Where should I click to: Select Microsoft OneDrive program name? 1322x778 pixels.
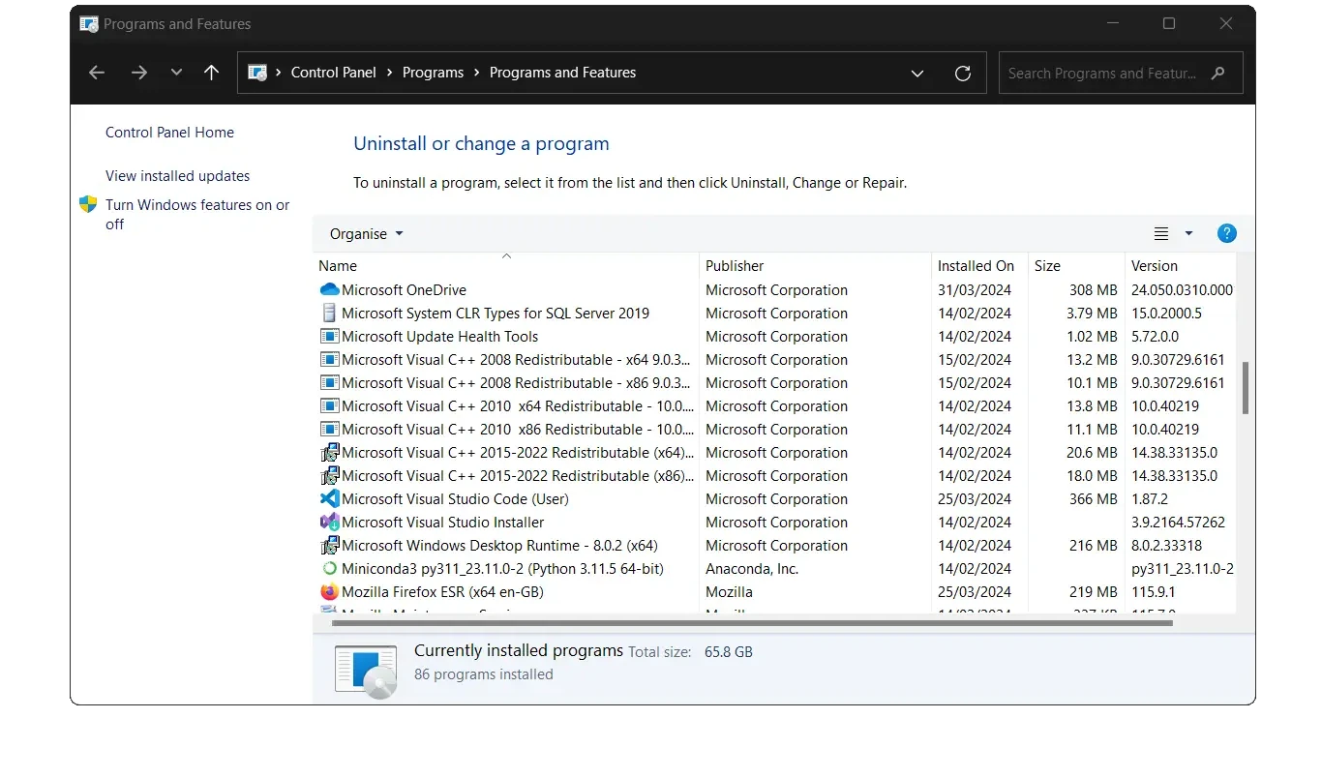(x=404, y=289)
